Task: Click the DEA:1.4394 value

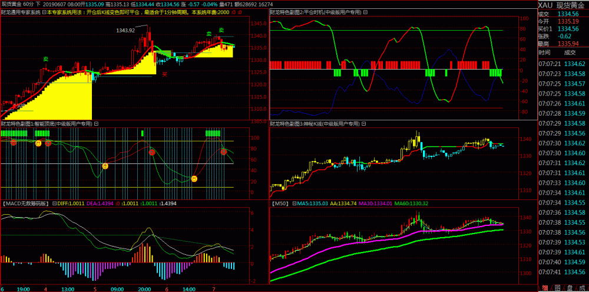Action: [100, 203]
